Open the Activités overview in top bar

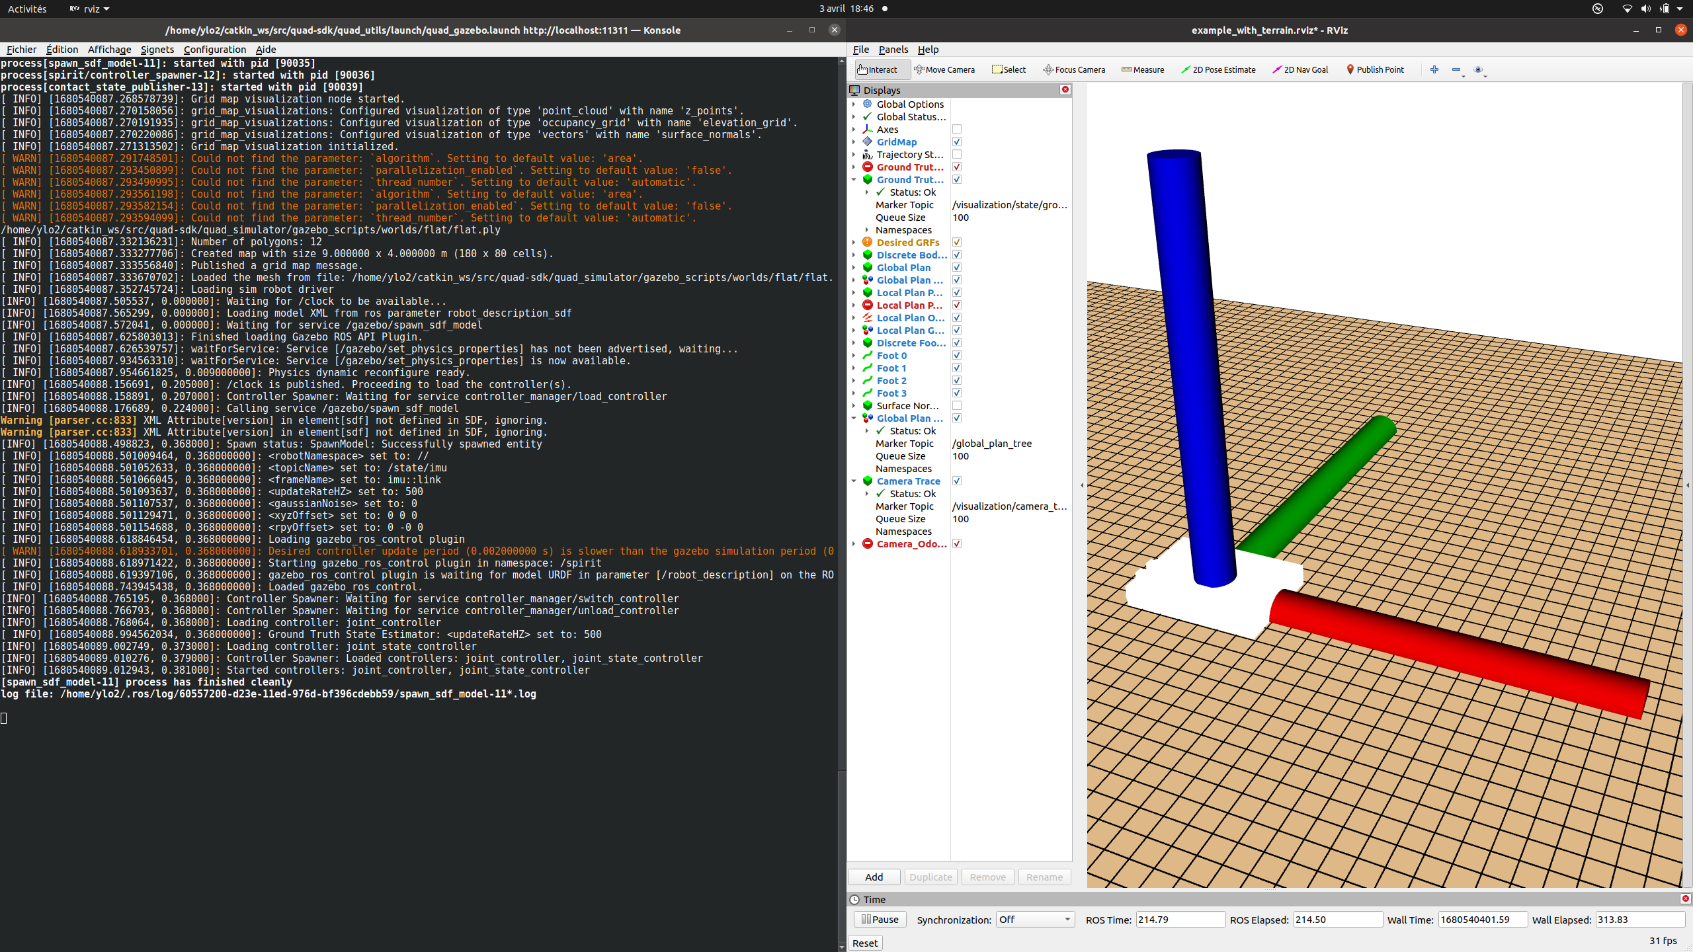(x=27, y=9)
